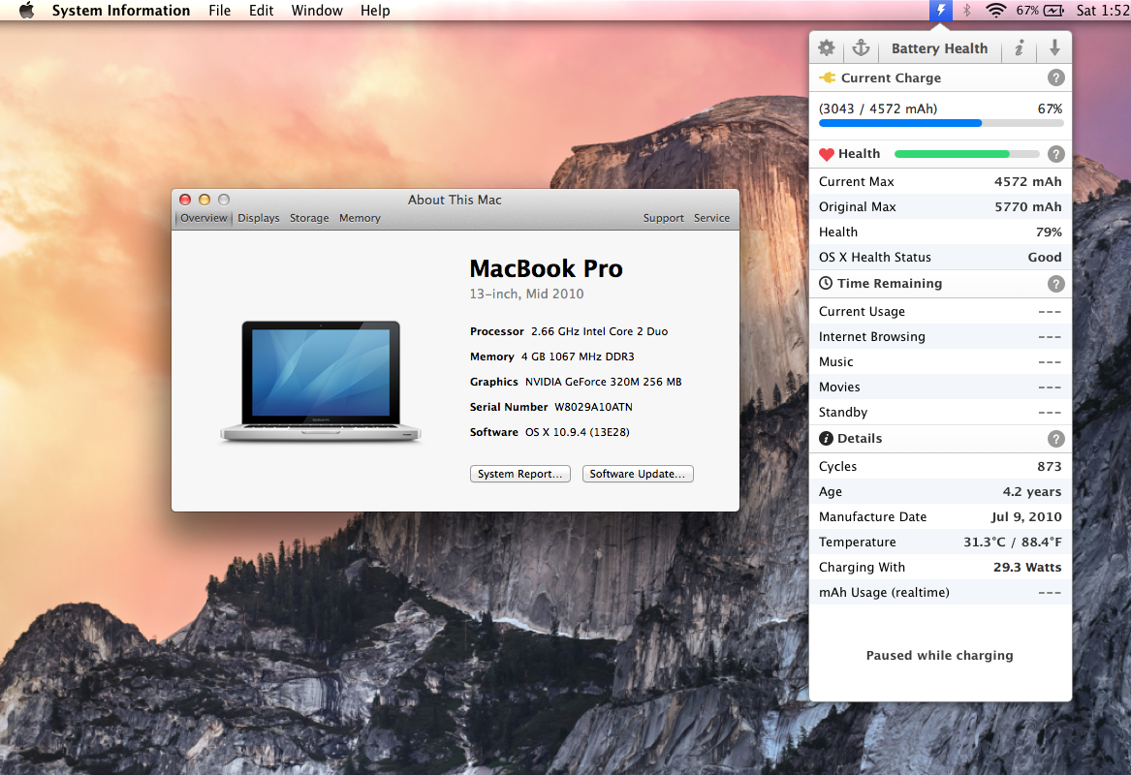The image size is (1131, 775).
Task: Click the Temperature 31.3°C row
Action: (x=941, y=542)
